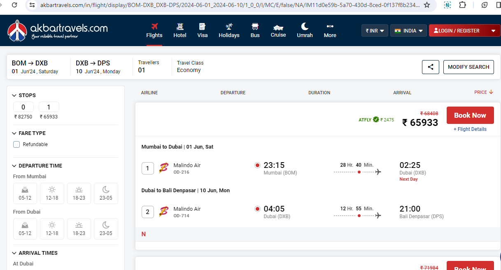Click the site information icon in address bar

pyautogui.click(x=32, y=5)
